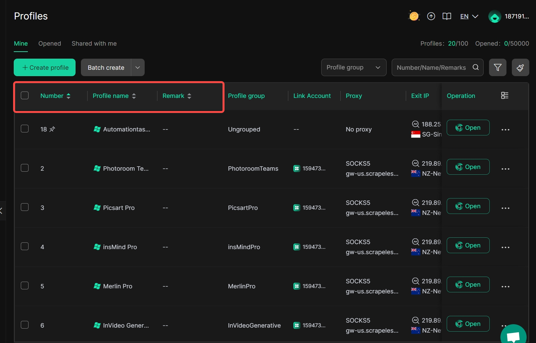536x343 pixels.
Task: Open the InVideo Gener profile
Action: click(x=468, y=324)
